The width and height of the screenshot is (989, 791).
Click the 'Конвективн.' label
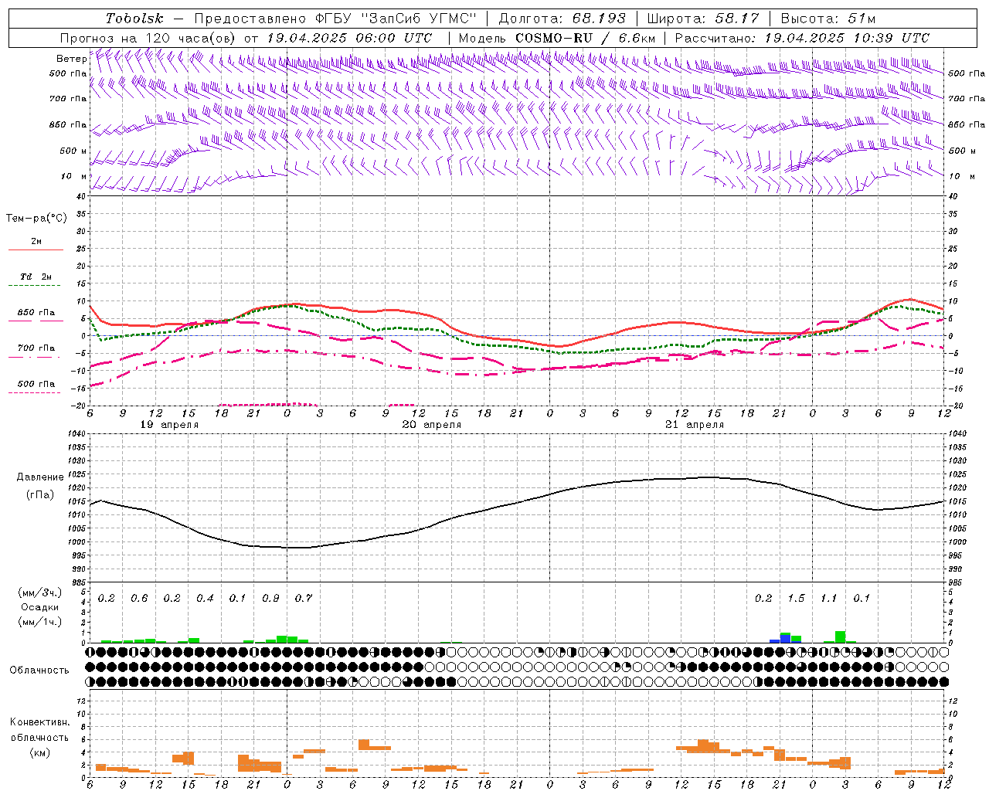pos(39,722)
